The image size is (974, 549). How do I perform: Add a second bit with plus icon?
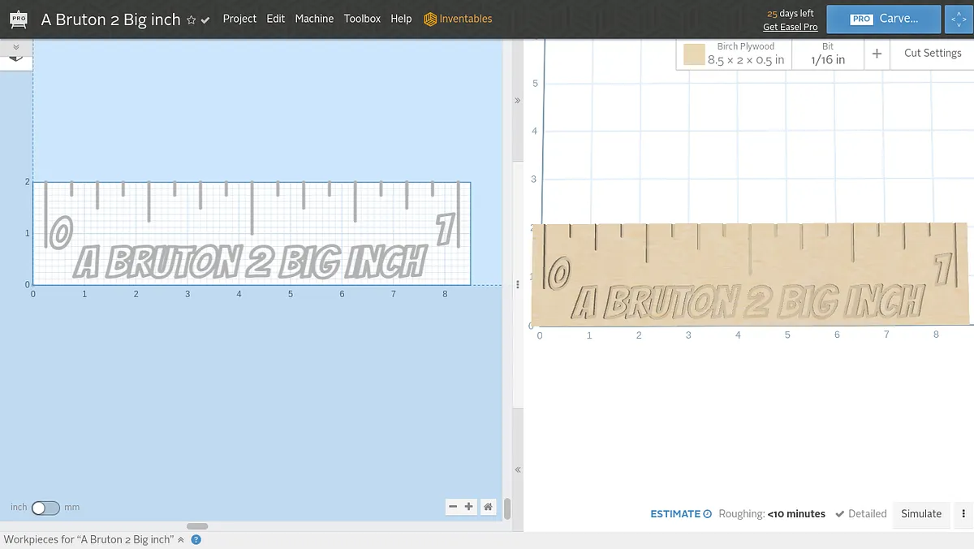click(877, 54)
